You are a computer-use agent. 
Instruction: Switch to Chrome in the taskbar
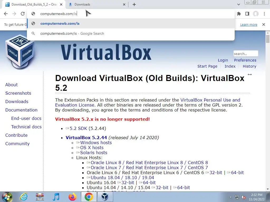[89, 197]
